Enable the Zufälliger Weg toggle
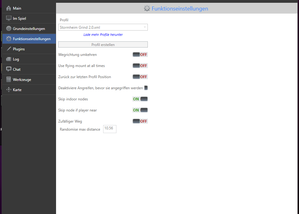Image resolution: width=299 pixels, height=214 pixels. tap(140, 121)
